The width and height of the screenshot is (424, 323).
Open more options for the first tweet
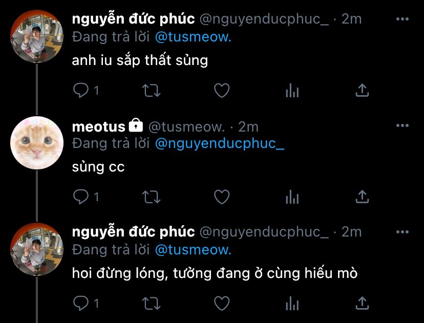point(402,19)
